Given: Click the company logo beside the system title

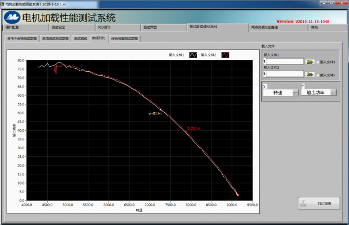Looking at the screenshot, I should pyautogui.click(x=12, y=17).
